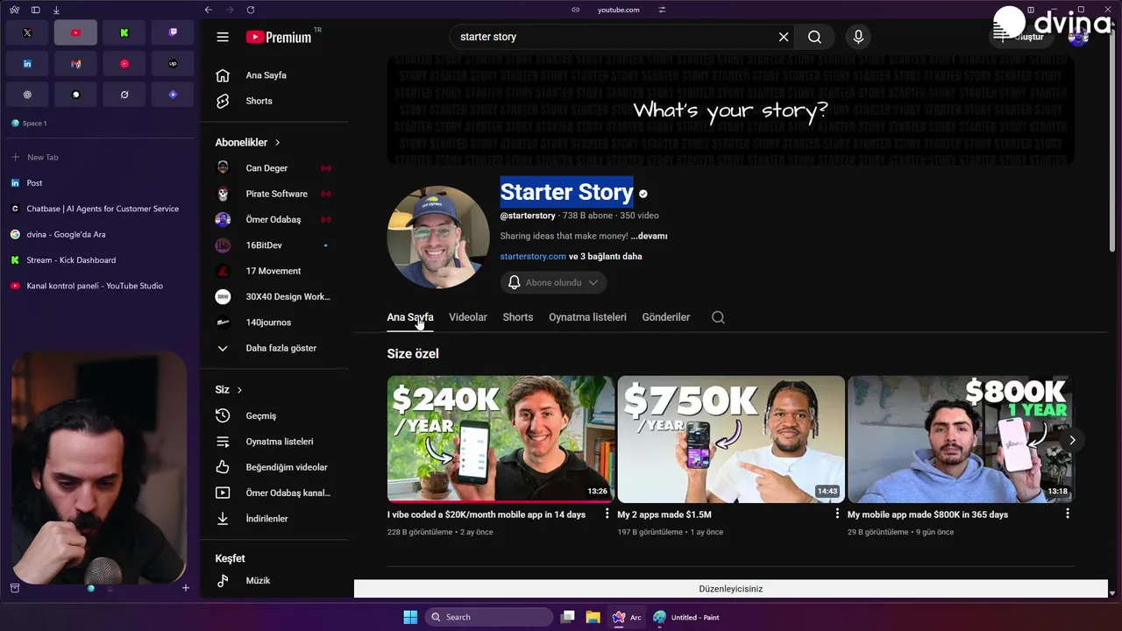Viewport: 1122px width, 631px height.
Task: Expand the Siz section chevron
Action: pos(238,390)
